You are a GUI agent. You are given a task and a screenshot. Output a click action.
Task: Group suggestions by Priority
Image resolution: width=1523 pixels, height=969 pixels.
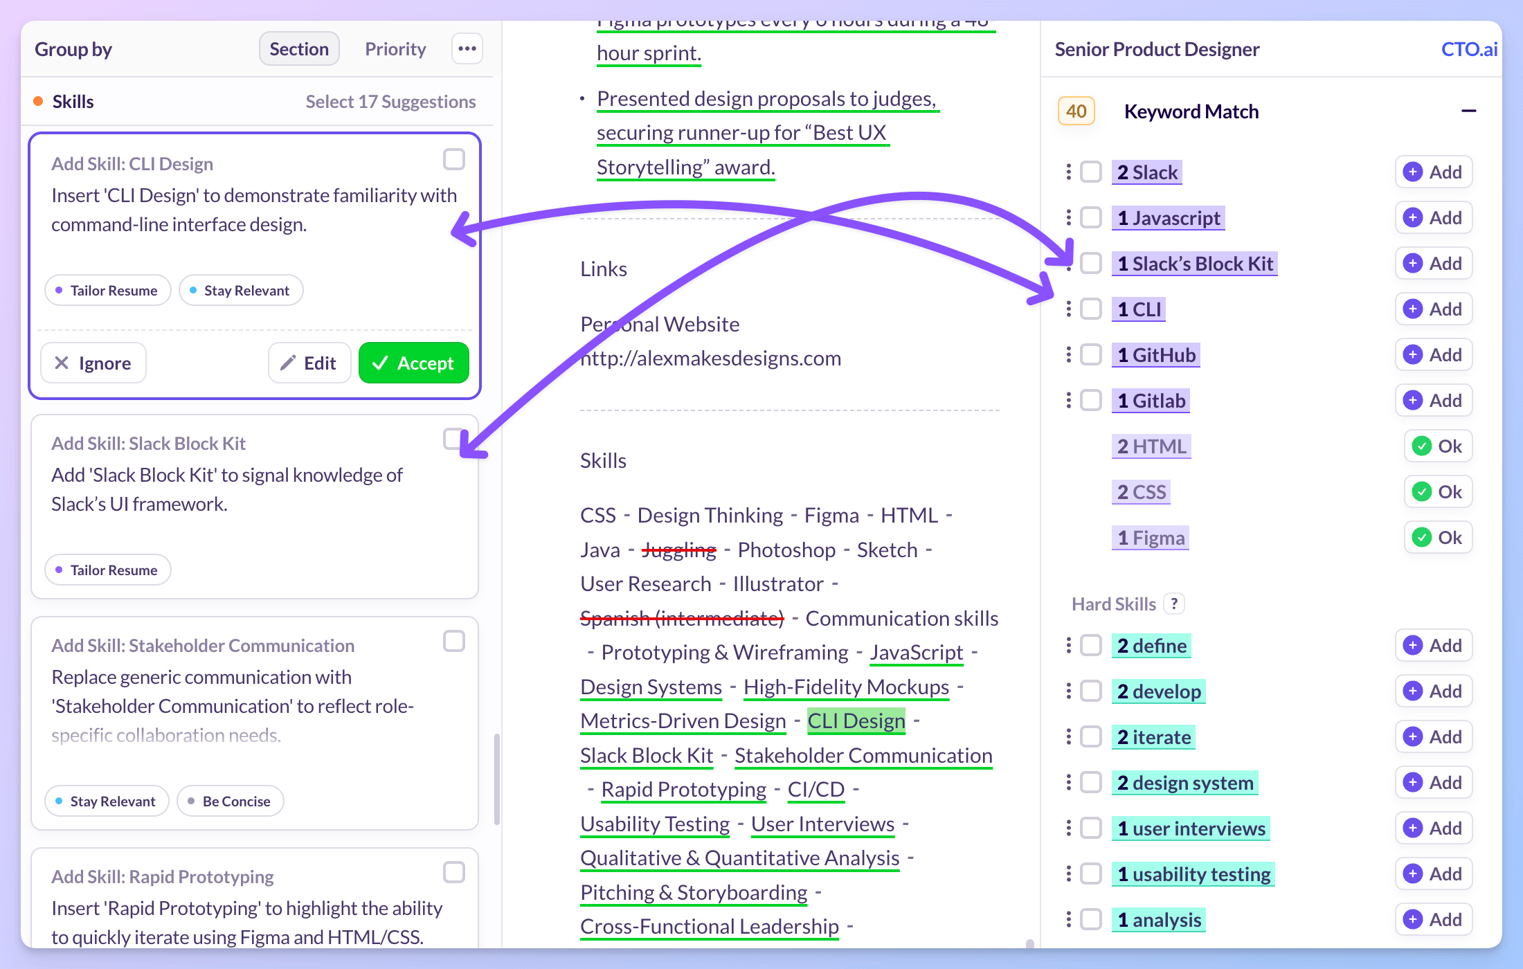point(395,49)
